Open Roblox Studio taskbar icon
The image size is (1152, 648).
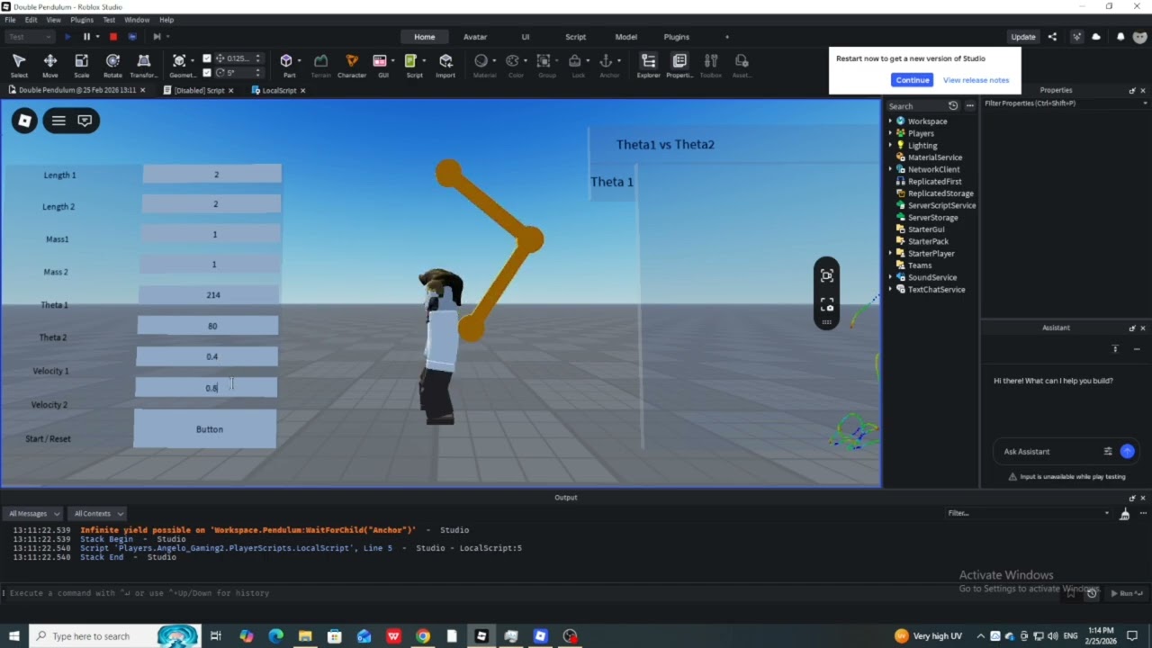tap(481, 636)
